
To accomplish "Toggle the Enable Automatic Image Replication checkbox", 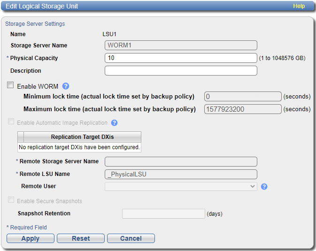I will click(x=11, y=122).
